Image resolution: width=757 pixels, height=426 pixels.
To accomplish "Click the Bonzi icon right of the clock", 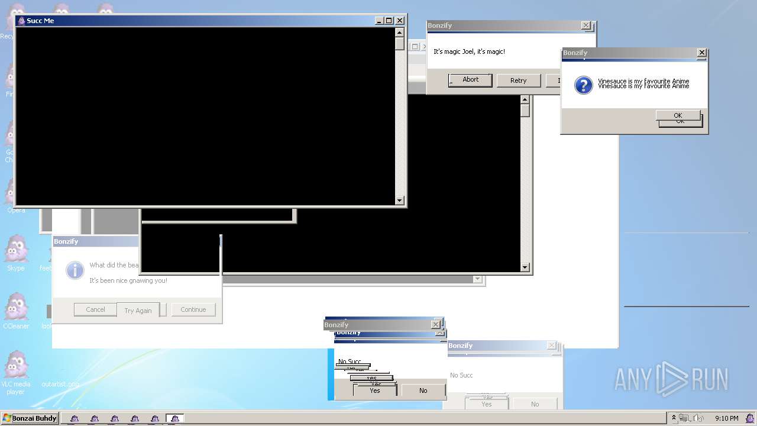I will (x=750, y=418).
